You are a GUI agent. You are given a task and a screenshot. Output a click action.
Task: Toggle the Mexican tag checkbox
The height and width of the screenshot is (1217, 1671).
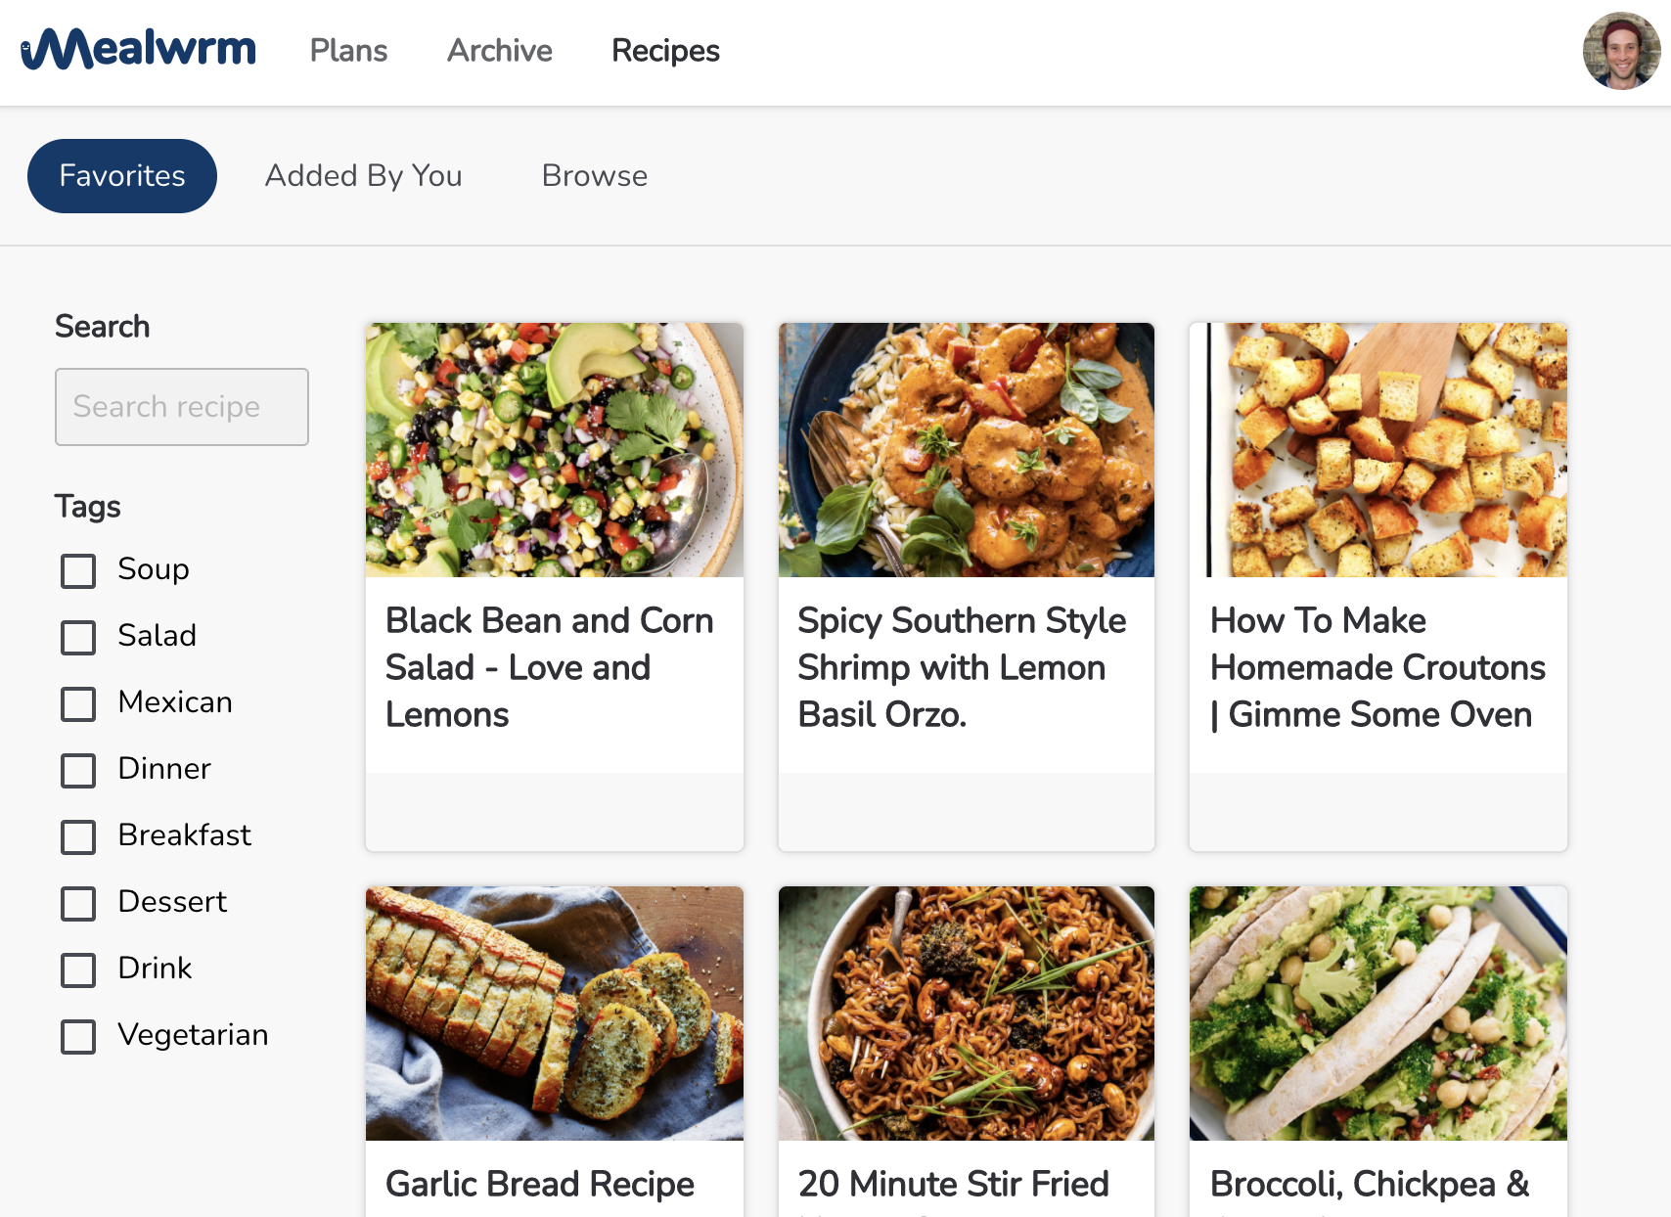click(78, 703)
